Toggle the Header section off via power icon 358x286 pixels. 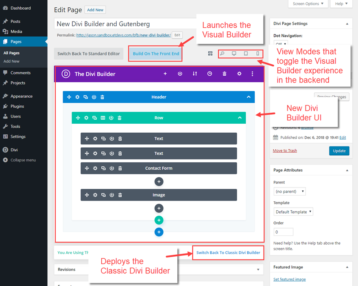coord(94,97)
